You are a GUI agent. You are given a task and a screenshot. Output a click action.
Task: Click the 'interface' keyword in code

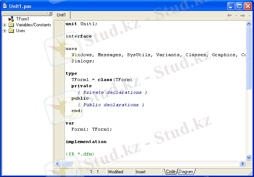(79, 36)
